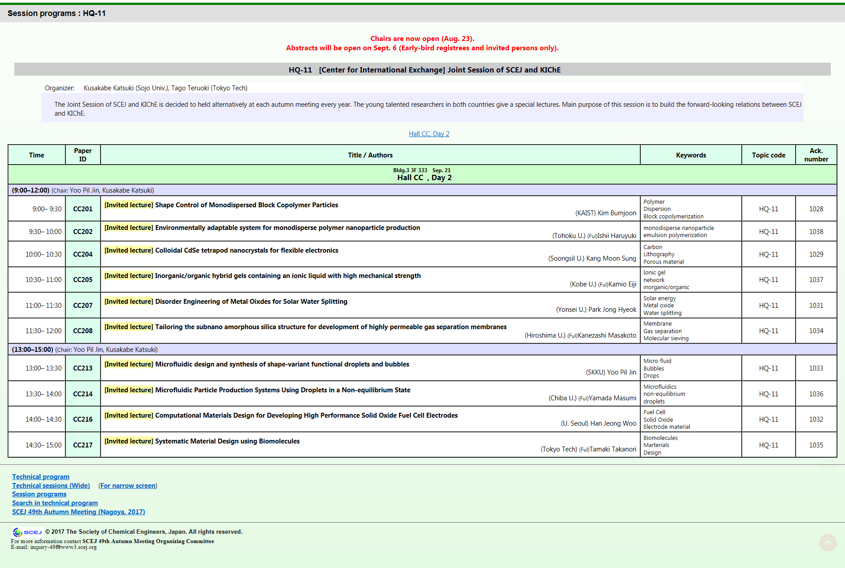Click acknowledgement number 1028
The height and width of the screenshot is (568, 845).
(816, 209)
